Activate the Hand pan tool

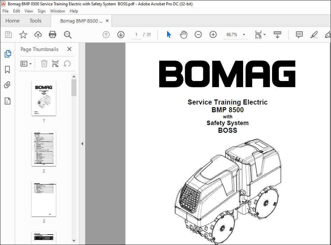[184, 35]
